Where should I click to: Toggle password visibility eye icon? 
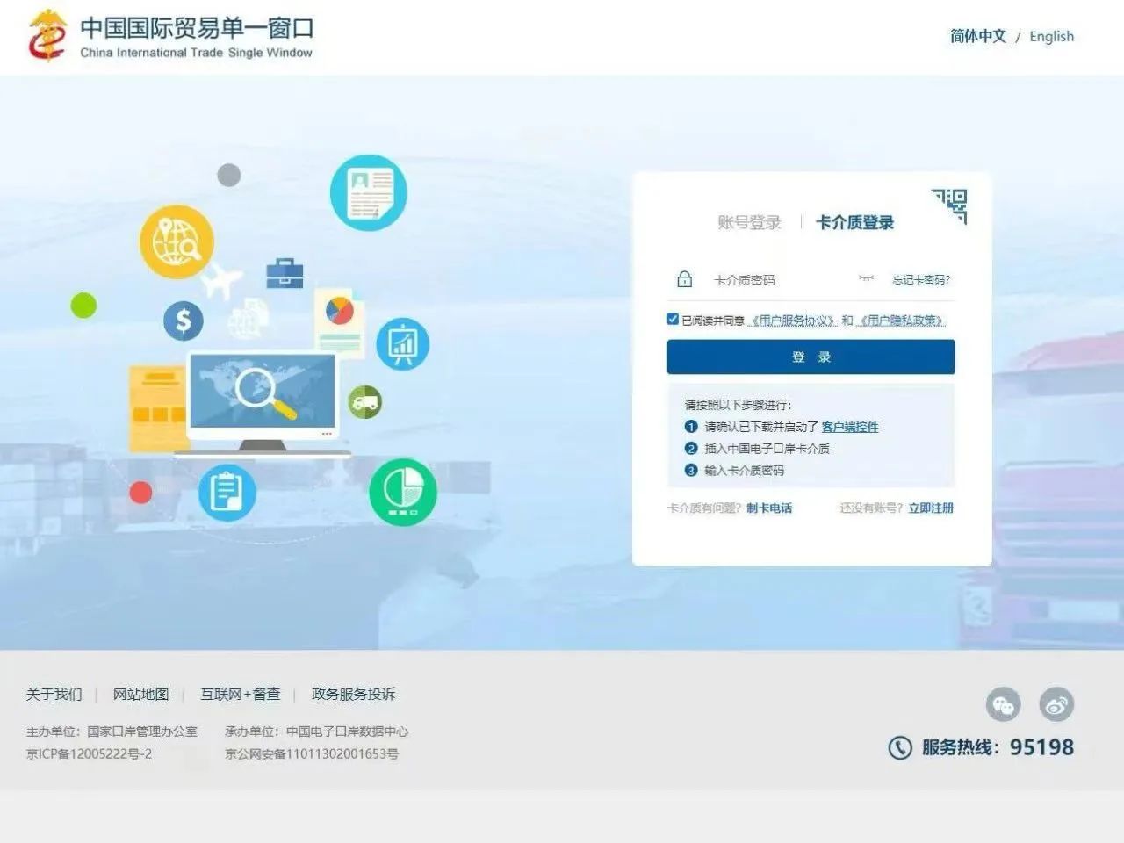pyautogui.click(x=866, y=279)
